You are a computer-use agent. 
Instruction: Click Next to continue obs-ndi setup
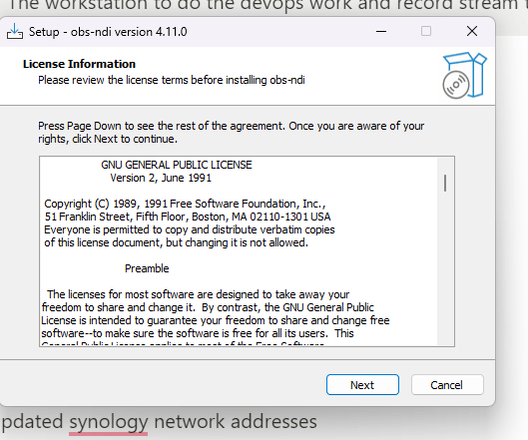362,384
